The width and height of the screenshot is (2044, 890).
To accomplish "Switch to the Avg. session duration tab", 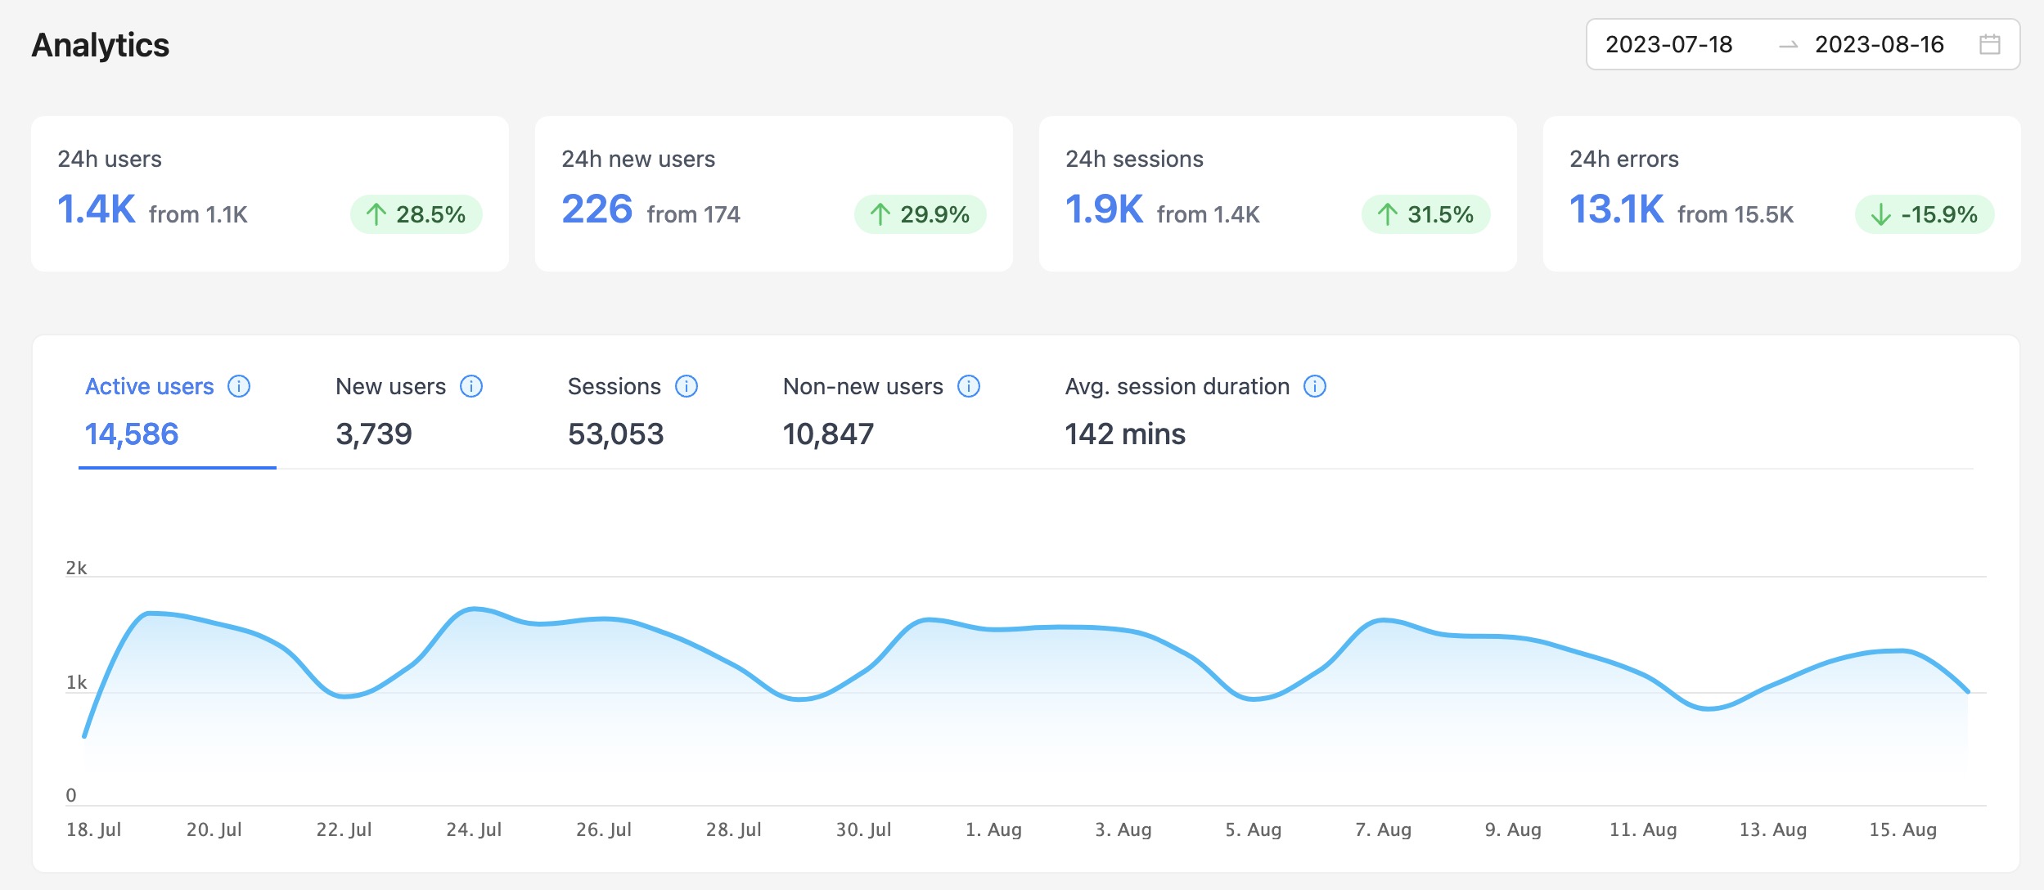I will 1195,410.
